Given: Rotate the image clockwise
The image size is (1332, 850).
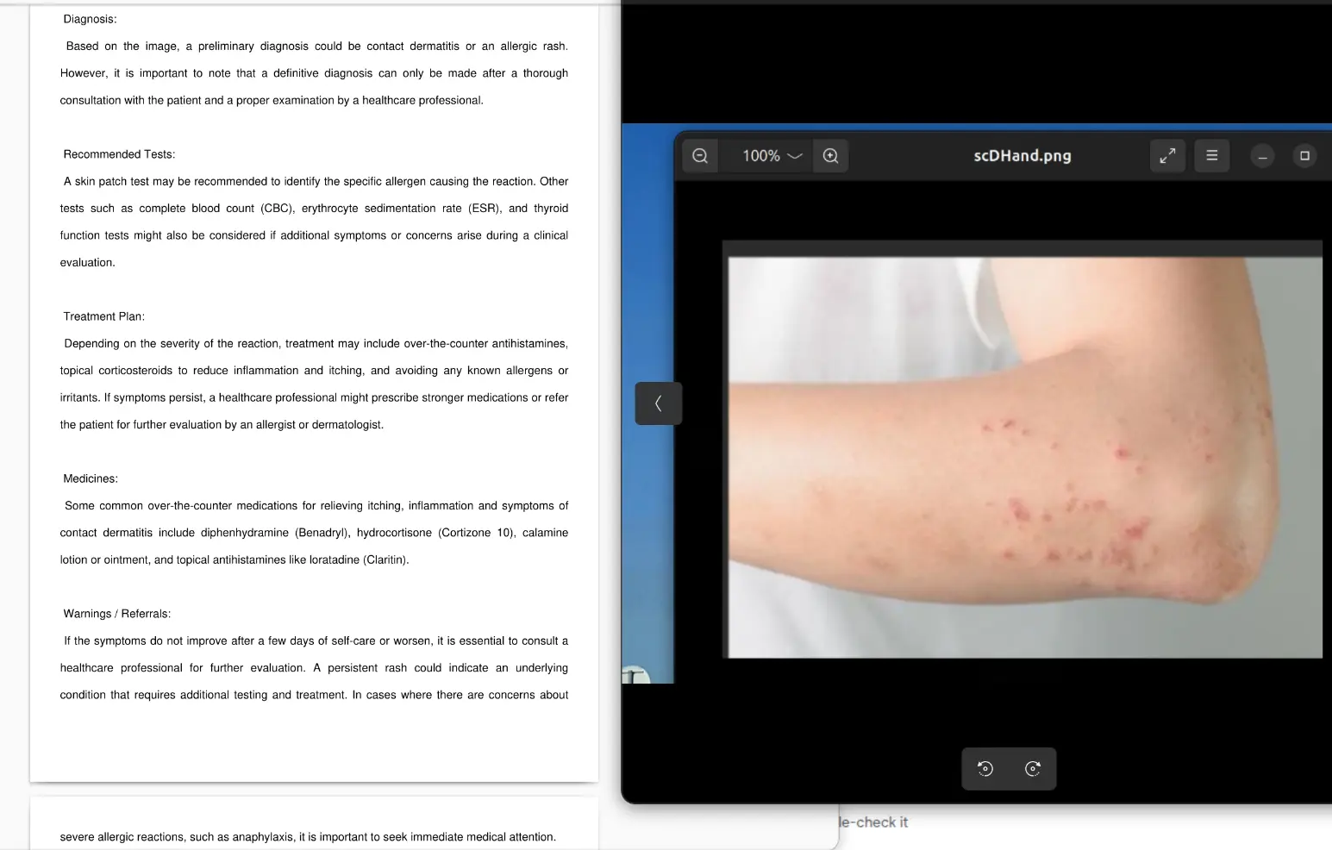Looking at the screenshot, I should (1033, 769).
